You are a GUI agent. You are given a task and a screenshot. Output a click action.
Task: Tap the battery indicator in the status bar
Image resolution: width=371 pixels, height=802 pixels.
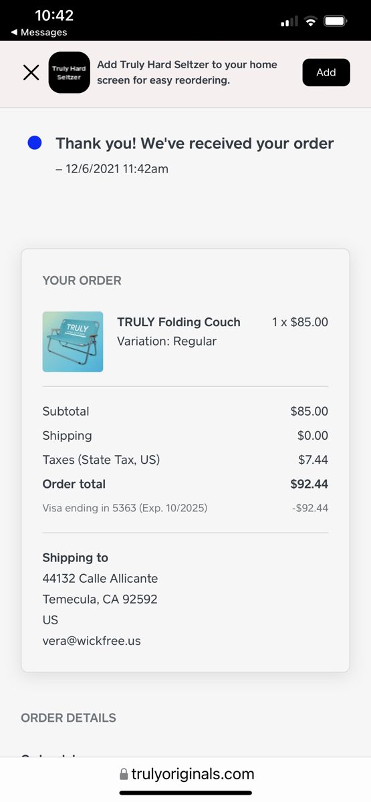click(335, 21)
